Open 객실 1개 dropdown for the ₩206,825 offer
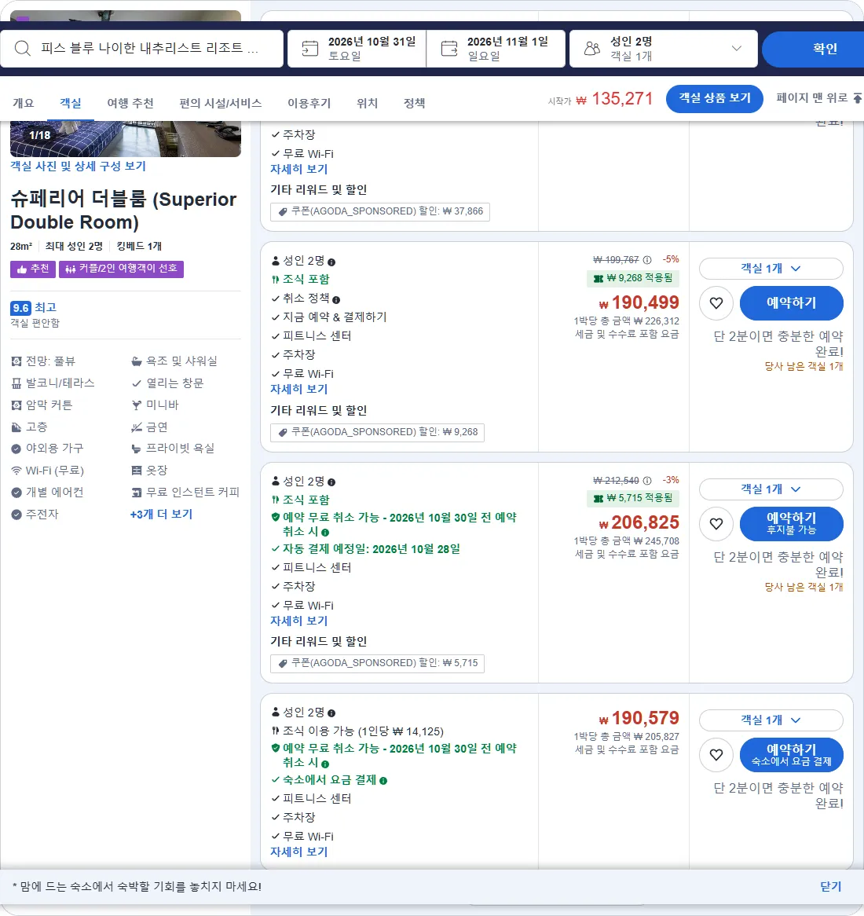 [771, 489]
